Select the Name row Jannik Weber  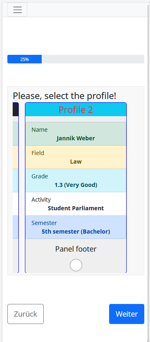click(76, 134)
